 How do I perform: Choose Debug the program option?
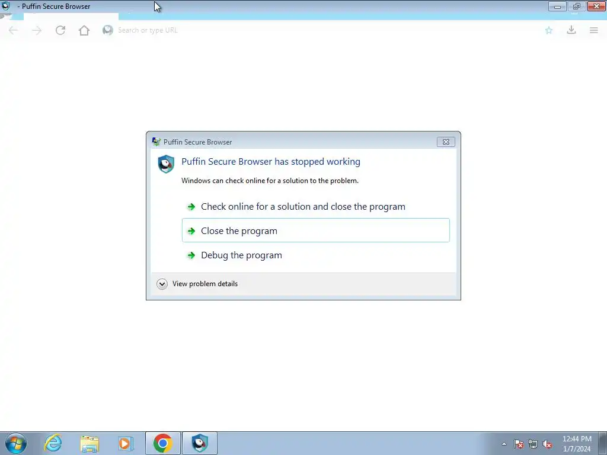315,255
